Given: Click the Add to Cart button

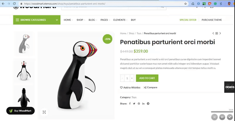Looking at the screenshot, I should 147,78.
